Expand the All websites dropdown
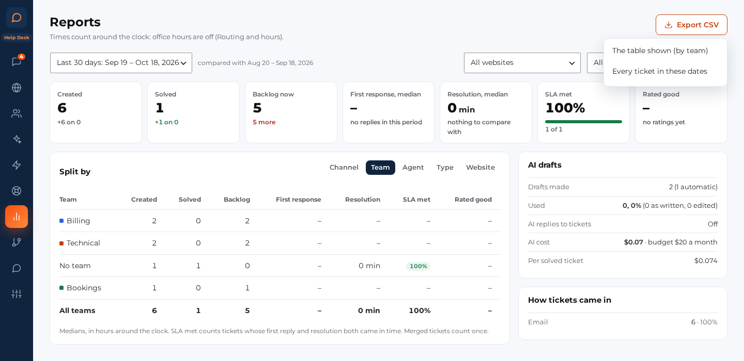This screenshot has width=744, height=361. [x=522, y=63]
